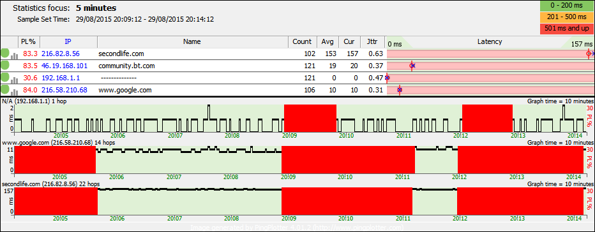Click the N/A (192.168.1.1) 1 hop graph title
This screenshot has width=595, height=232.
click(34, 101)
